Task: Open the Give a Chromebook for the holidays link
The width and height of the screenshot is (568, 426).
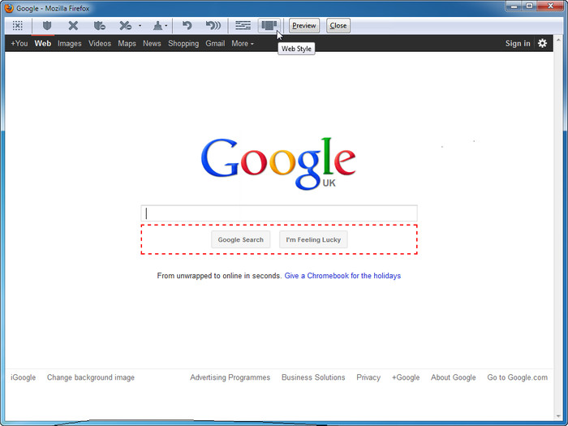Action: (342, 276)
